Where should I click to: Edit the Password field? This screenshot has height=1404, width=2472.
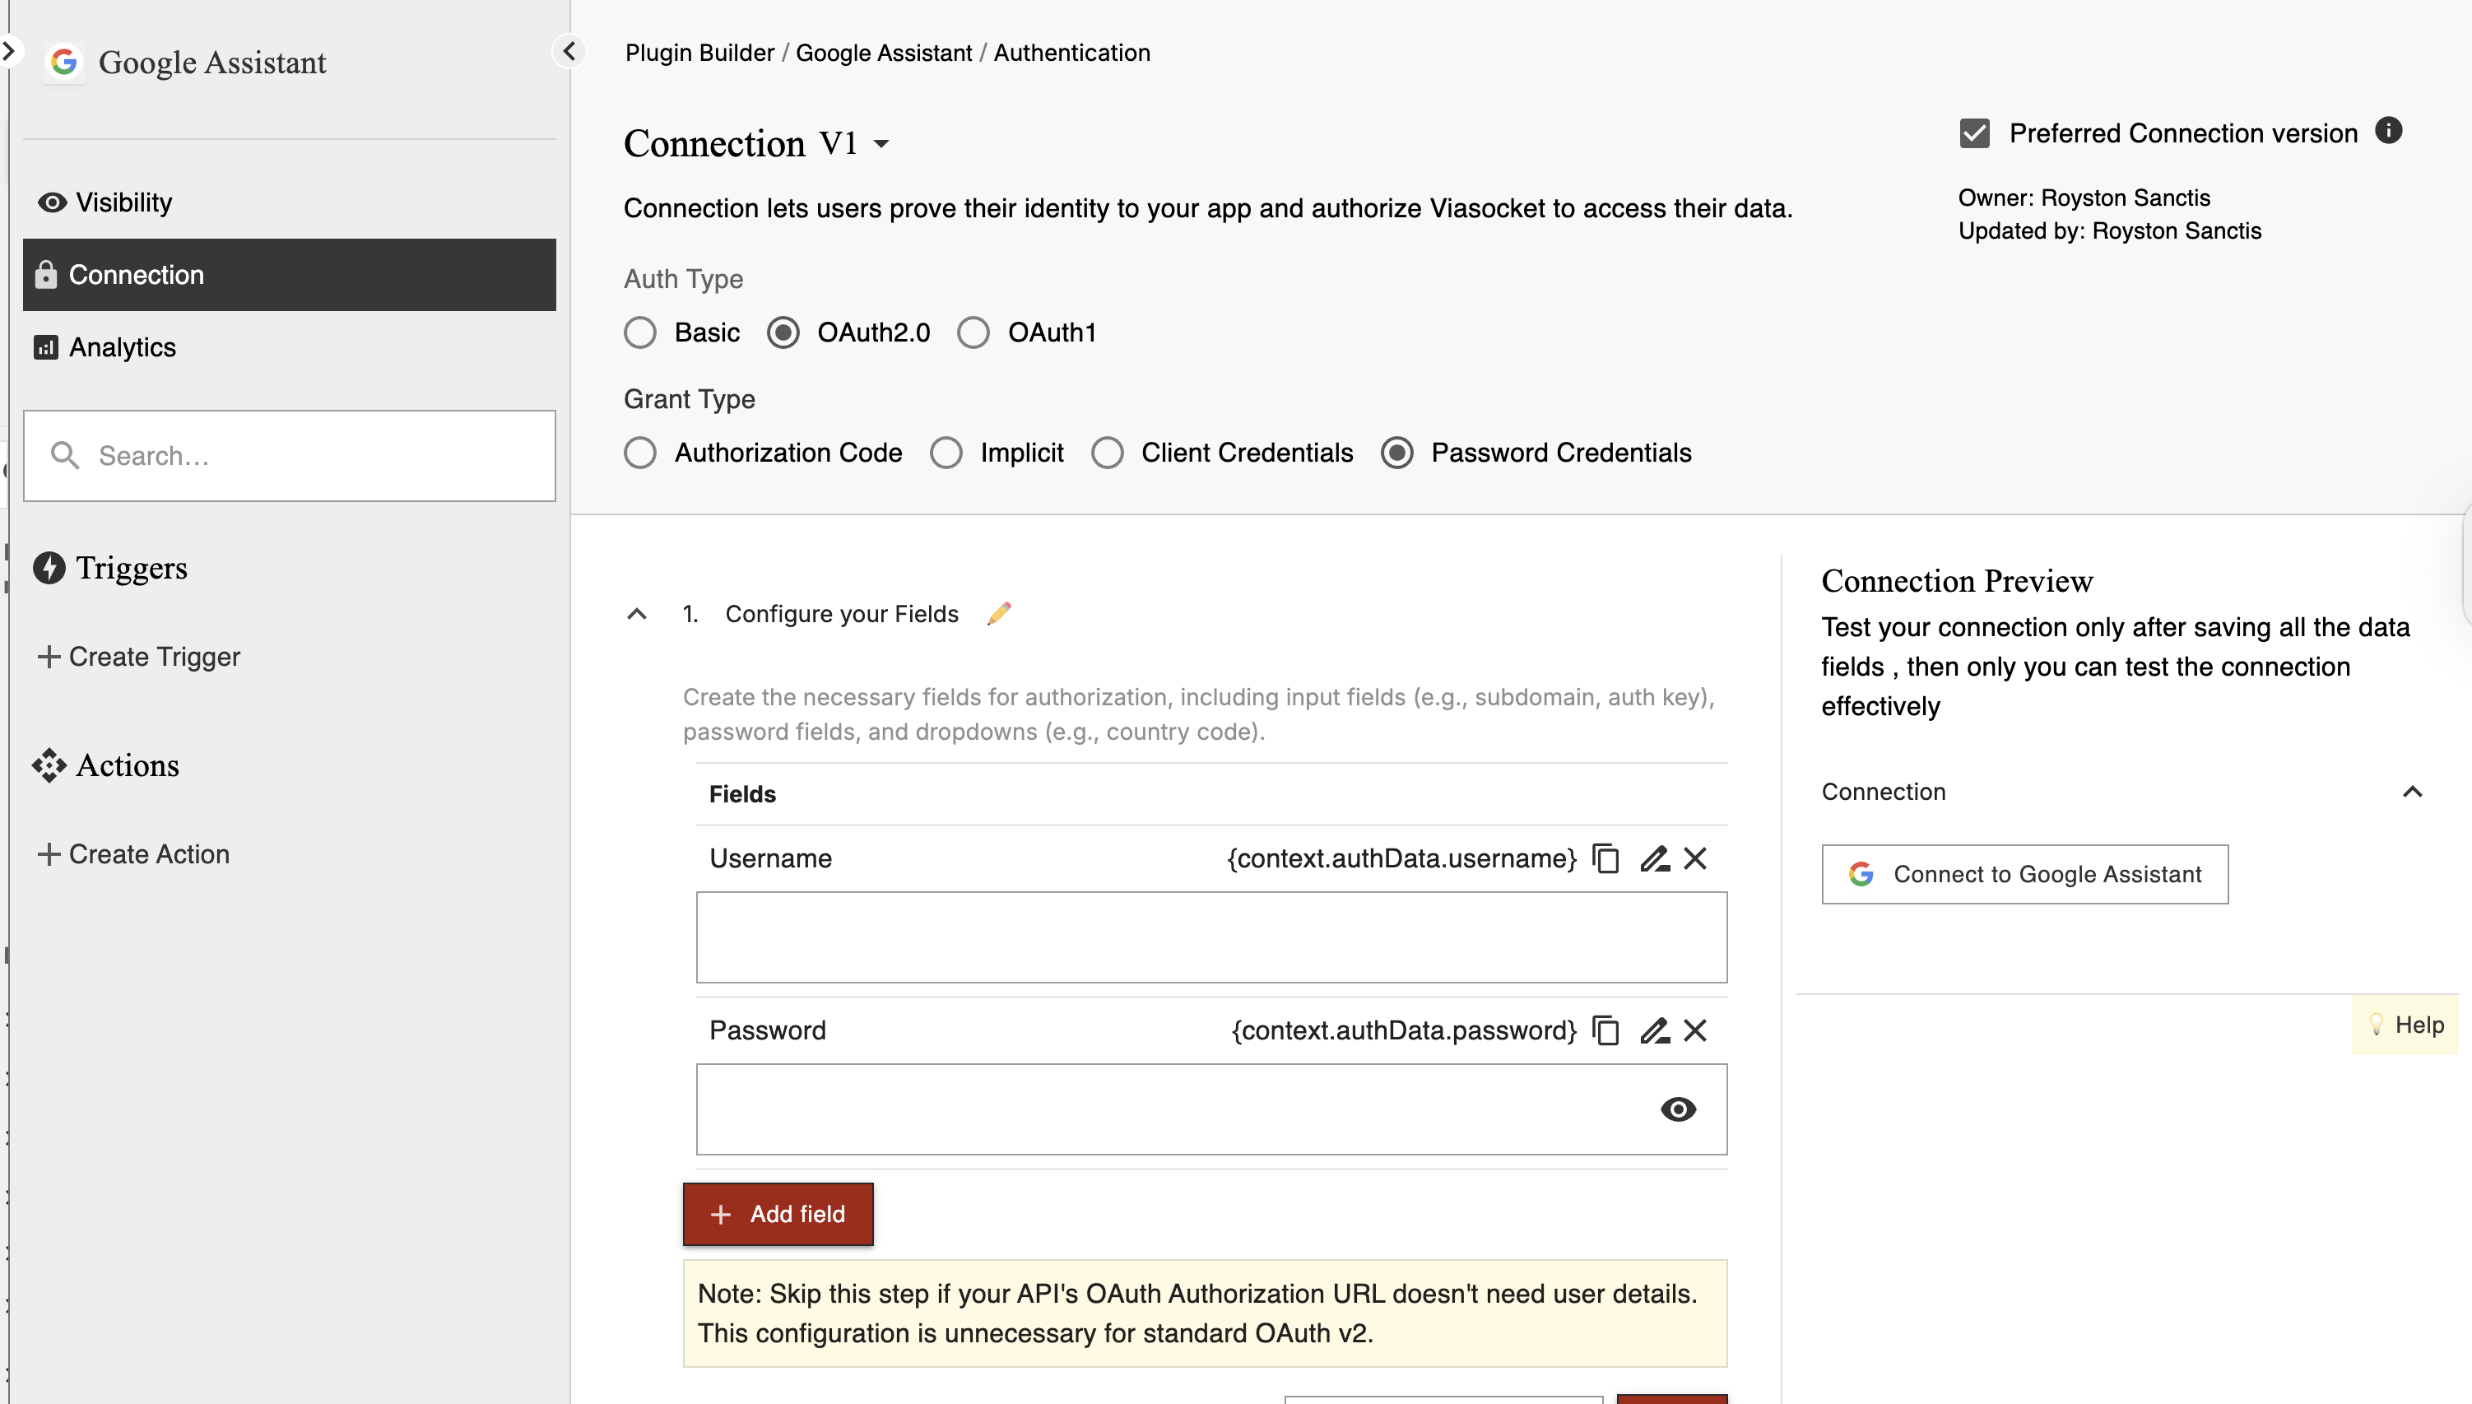pyautogui.click(x=1654, y=1031)
